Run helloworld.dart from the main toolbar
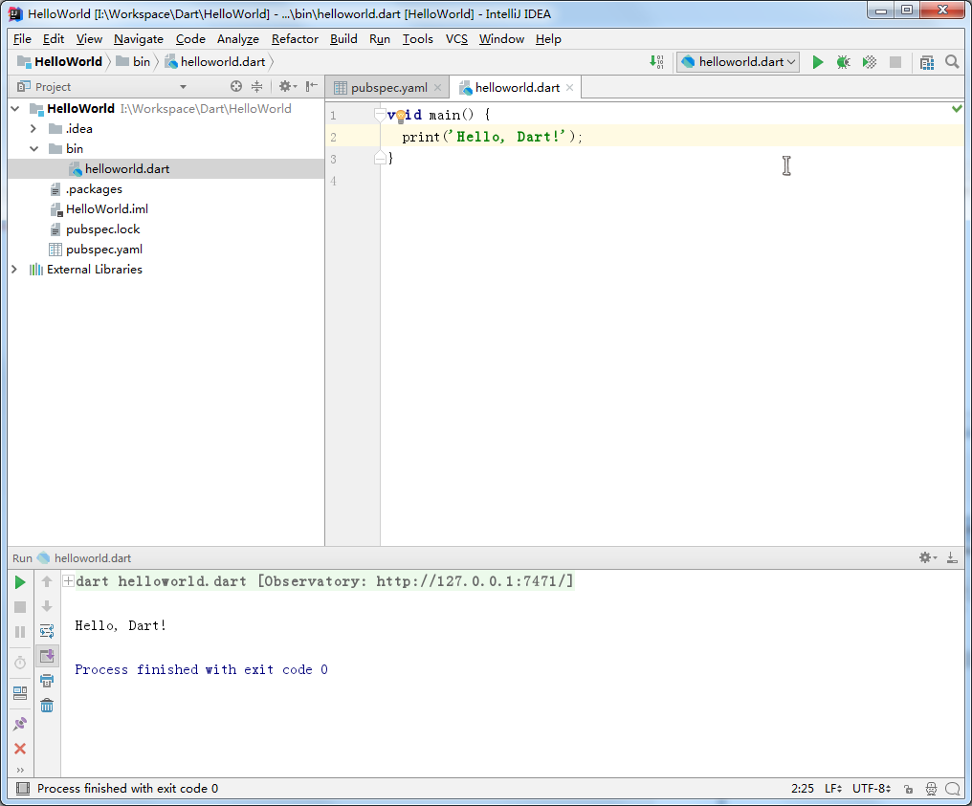The height and width of the screenshot is (806, 972). tap(818, 62)
